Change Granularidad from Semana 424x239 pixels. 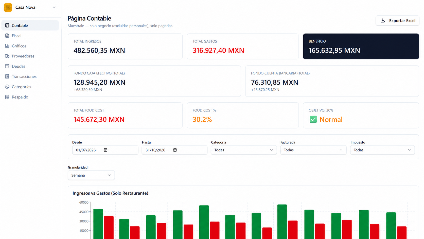click(91, 175)
